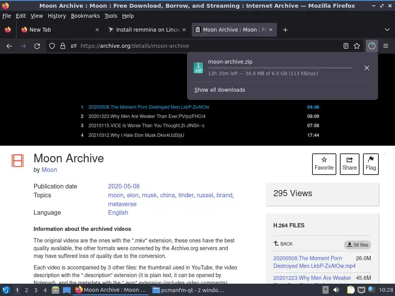
Task: Click the taskbar volume speaker icon
Action: click(336, 290)
